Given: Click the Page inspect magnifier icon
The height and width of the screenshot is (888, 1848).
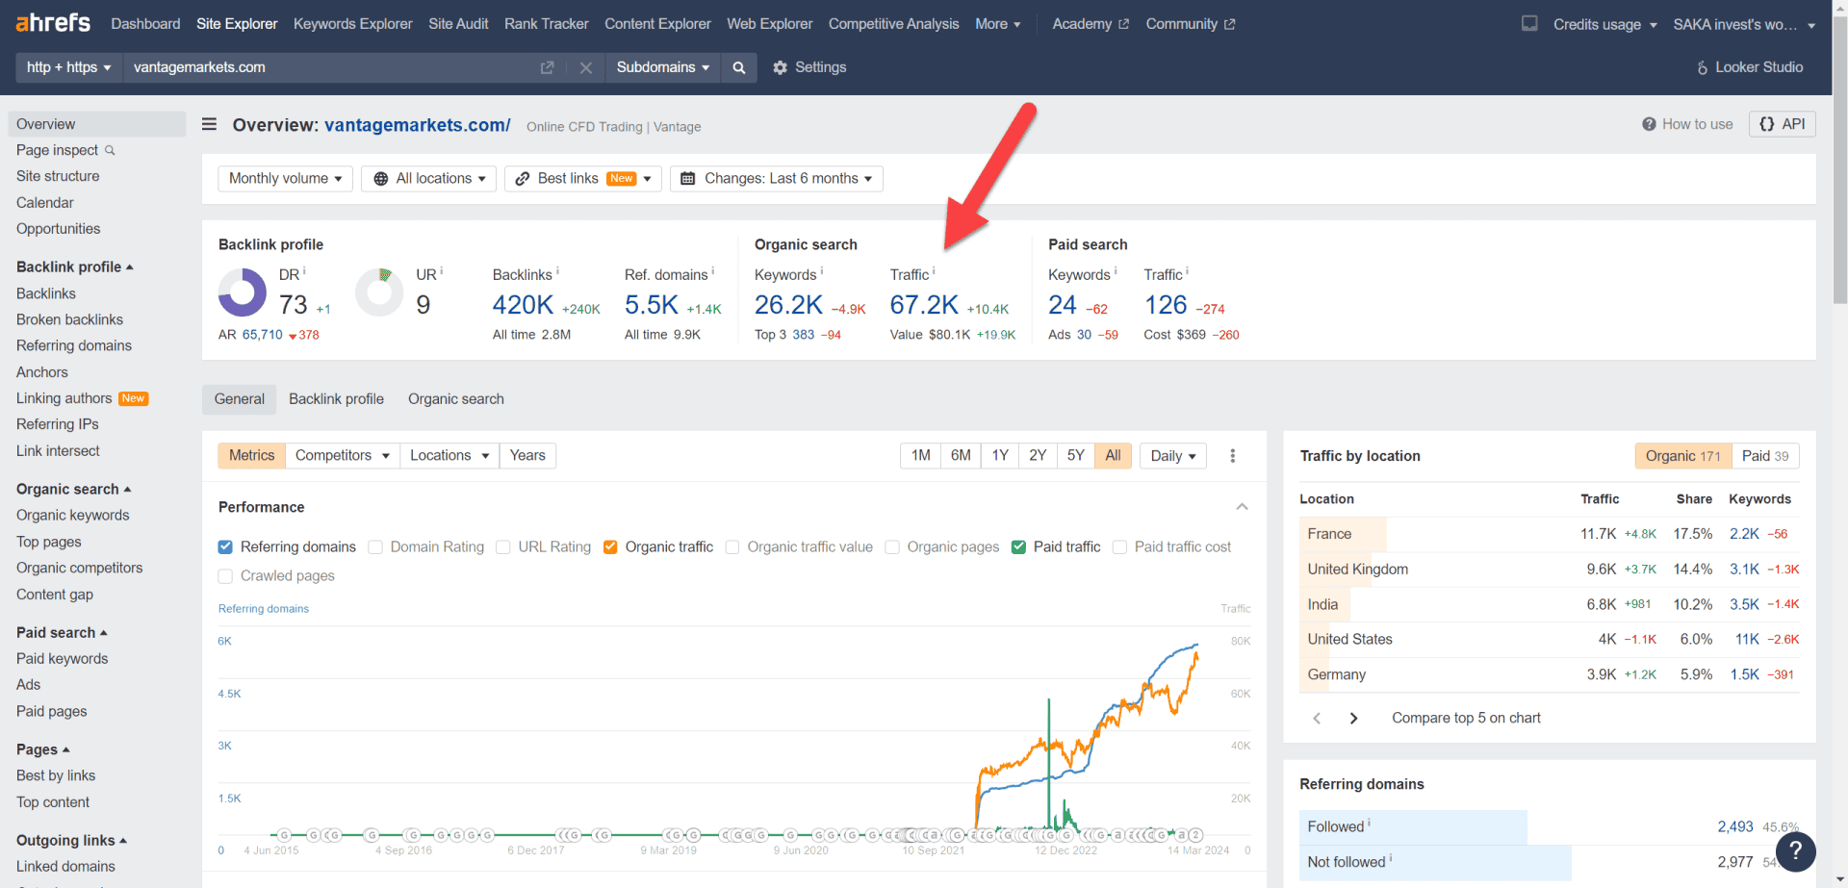Looking at the screenshot, I should click(x=110, y=150).
